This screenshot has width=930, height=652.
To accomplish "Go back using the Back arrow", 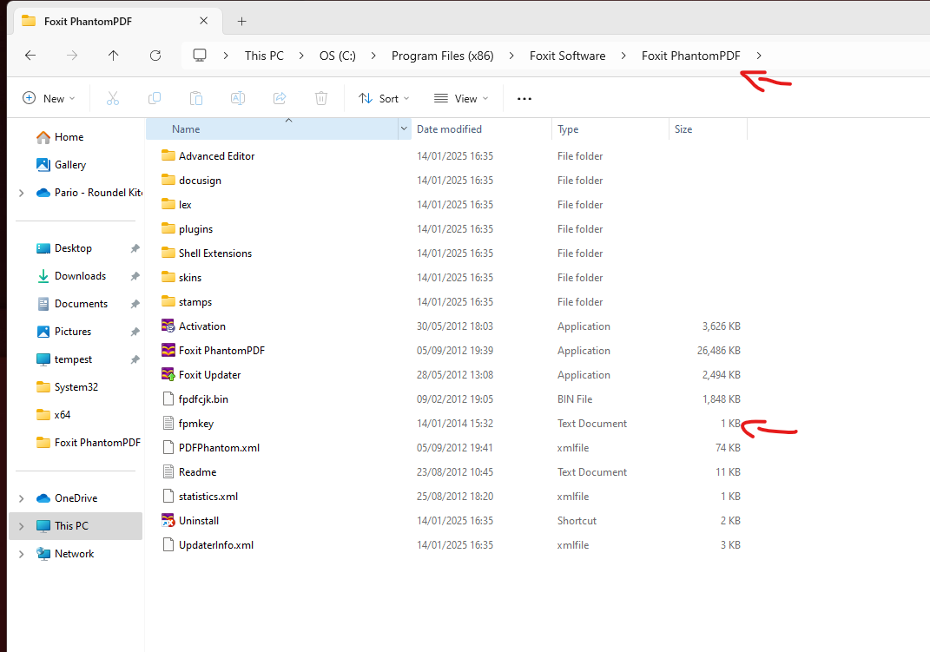I will coord(30,55).
